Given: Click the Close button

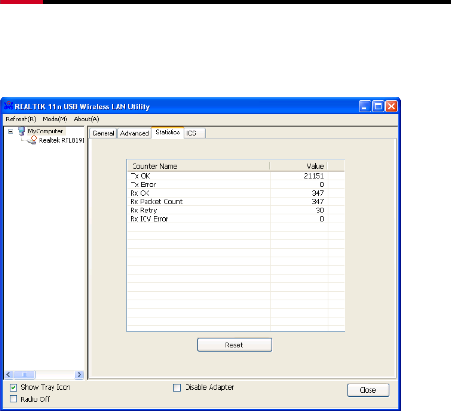Looking at the screenshot, I should point(368,390).
